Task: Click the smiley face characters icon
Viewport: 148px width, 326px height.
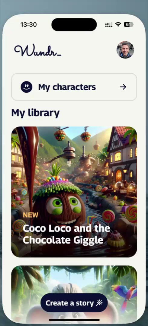Action: (27, 87)
